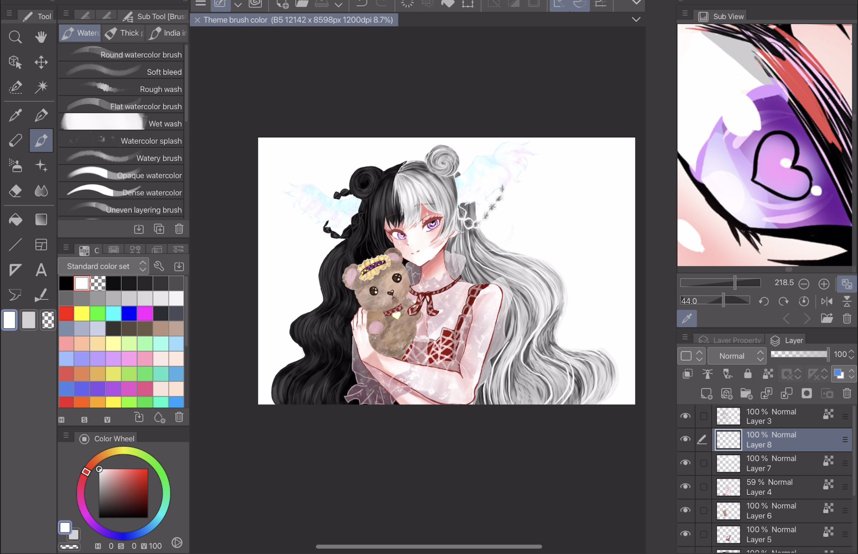Select the Eyedropper tool
This screenshot has width=858, height=554.
coord(15,115)
